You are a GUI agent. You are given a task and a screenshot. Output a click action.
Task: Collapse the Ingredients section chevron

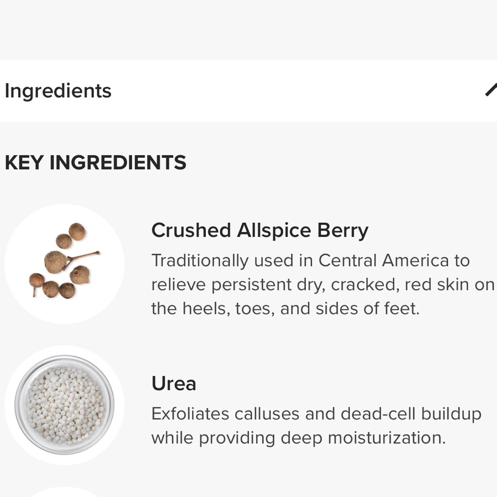pyautogui.click(x=491, y=90)
